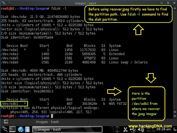Screen dimensions: 177x133
Task: Click 'Disk identifier: 0xa2883913' text
Action: (27, 91)
